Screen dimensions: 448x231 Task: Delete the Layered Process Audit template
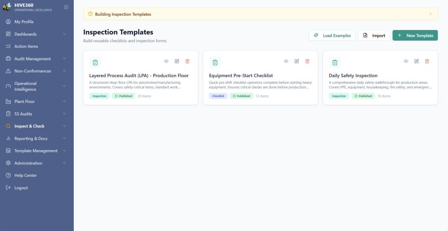187,61
